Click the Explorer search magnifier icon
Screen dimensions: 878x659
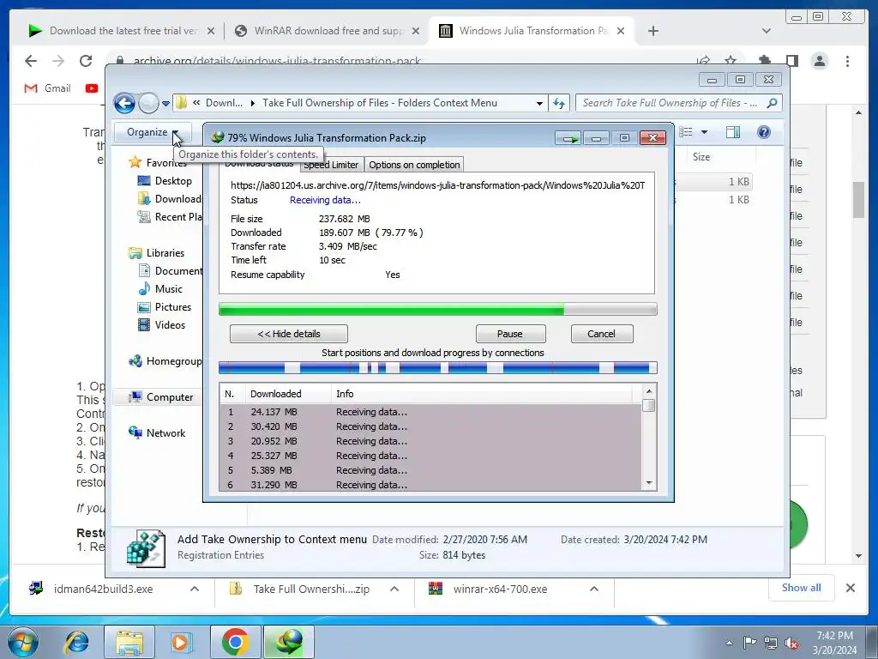tap(773, 103)
